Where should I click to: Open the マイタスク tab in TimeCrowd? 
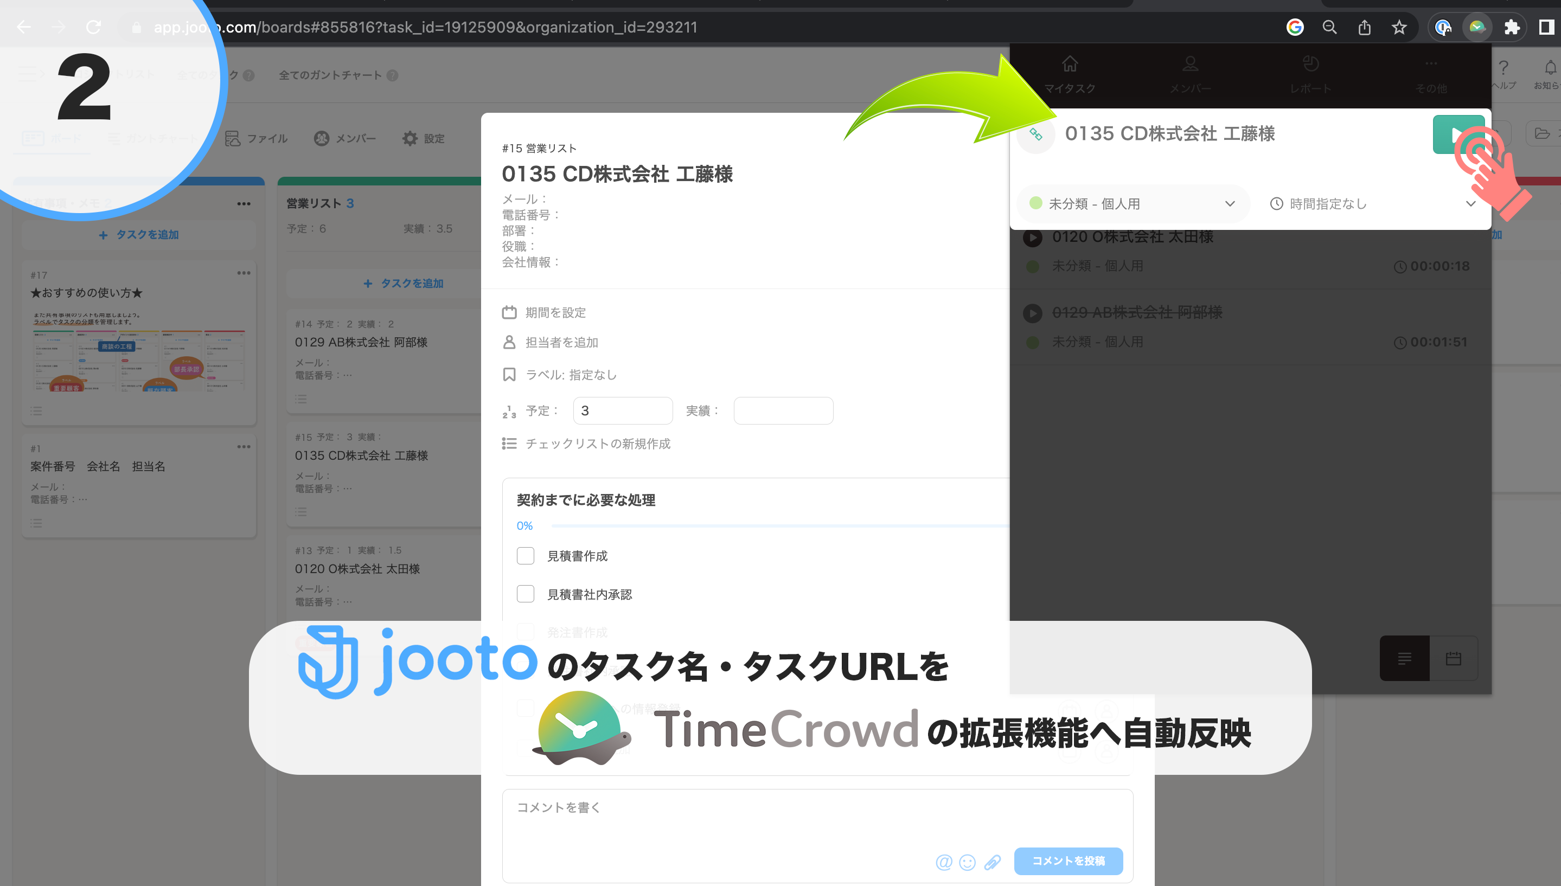tap(1070, 75)
